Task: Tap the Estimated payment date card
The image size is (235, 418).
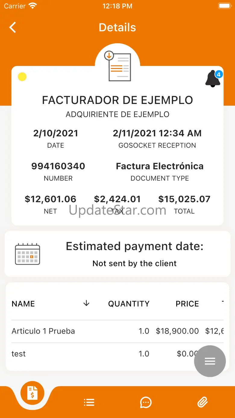Action: pyautogui.click(x=117, y=254)
